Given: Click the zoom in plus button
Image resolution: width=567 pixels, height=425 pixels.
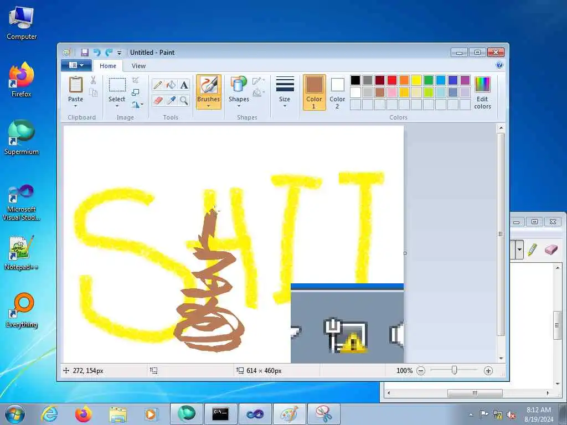Looking at the screenshot, I should point(488,371).
